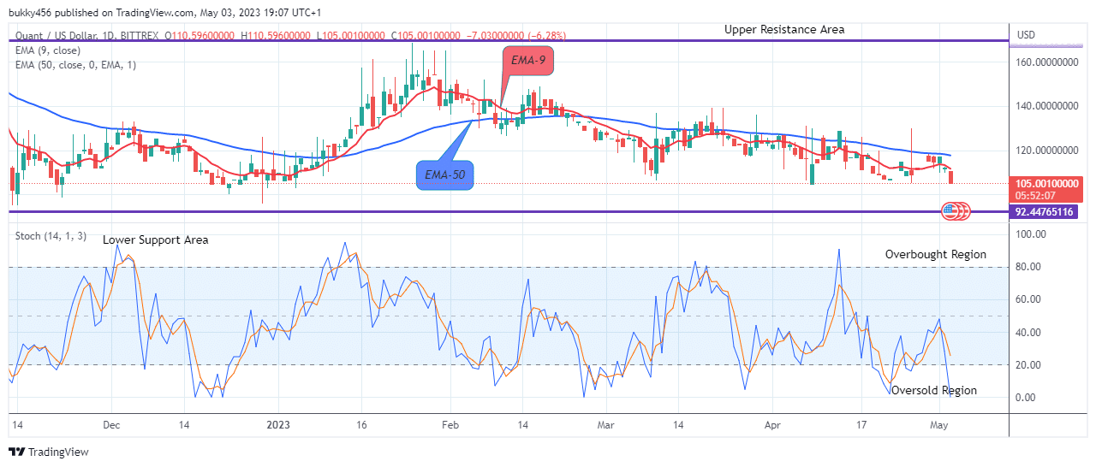Click the 0.00 Stochastic axis value

pos(1026,397)
